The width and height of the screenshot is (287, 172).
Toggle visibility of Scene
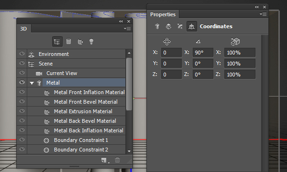click(x=22, y=63)
